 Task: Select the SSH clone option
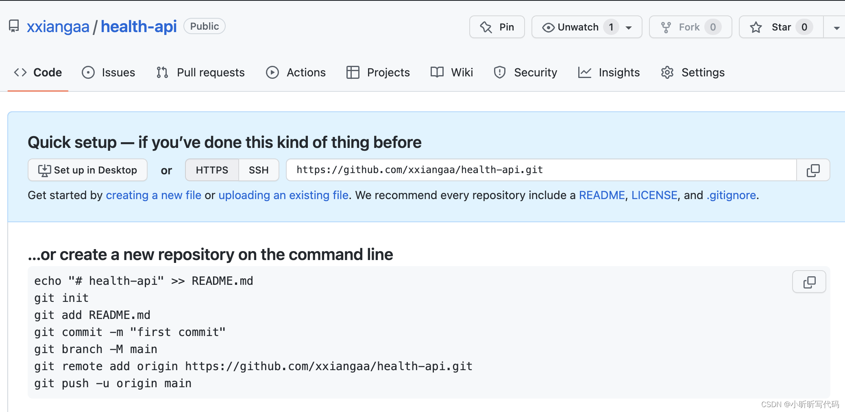tap(259, 170)
